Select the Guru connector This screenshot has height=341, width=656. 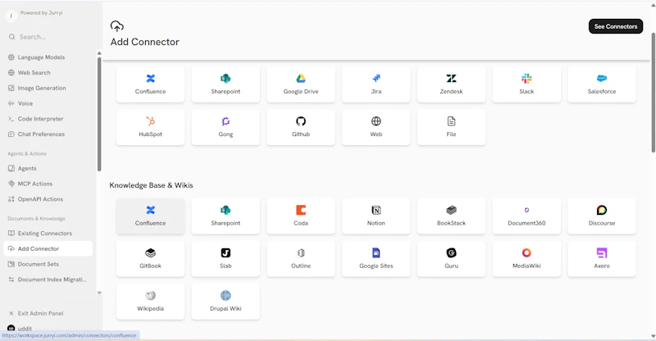coord(452,258)
